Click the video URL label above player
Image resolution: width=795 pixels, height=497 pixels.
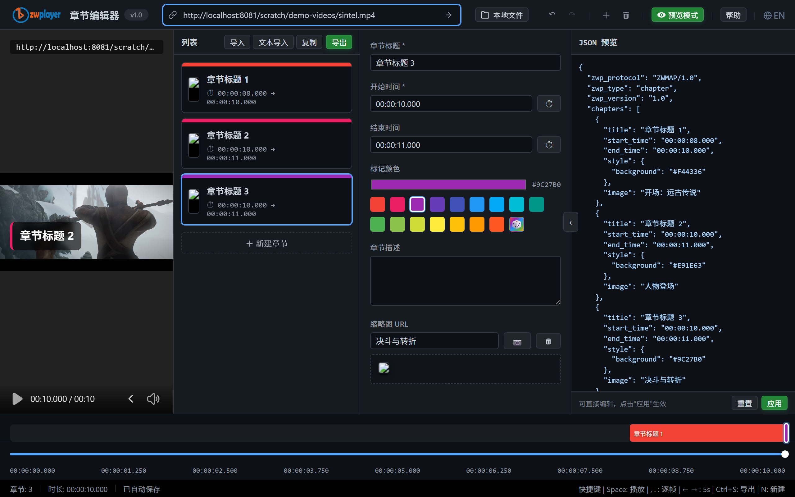click(x=86, y=47)
